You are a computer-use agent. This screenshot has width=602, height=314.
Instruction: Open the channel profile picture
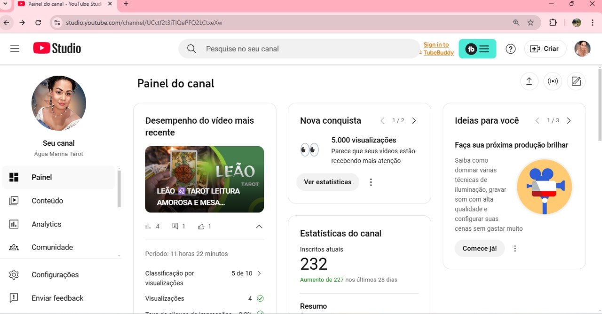59,103
